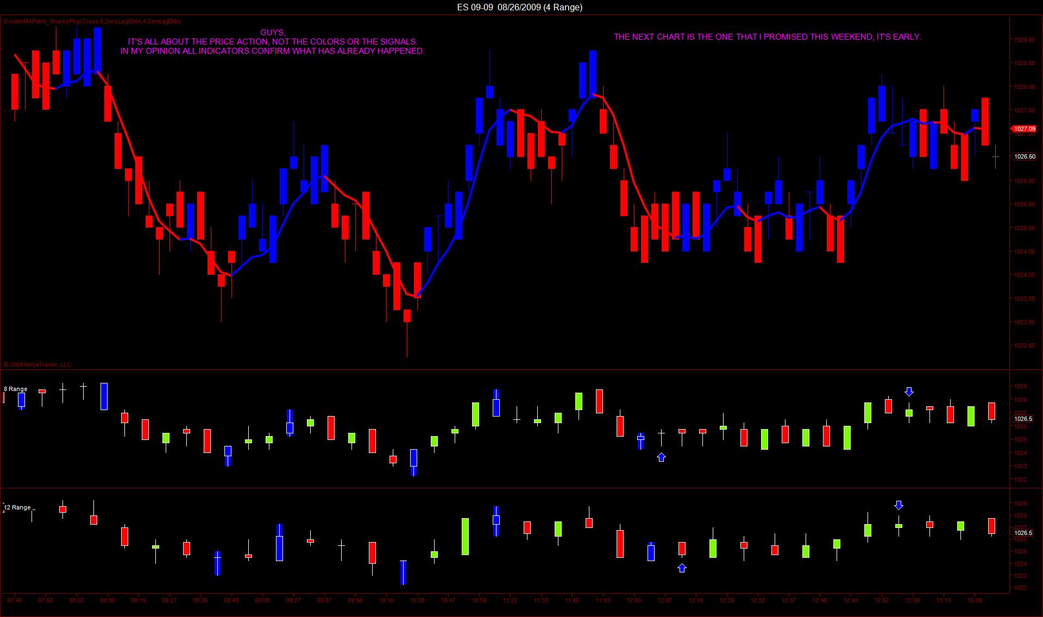
Task: Click the 08:27 time axis label
Action: pyautogui.click(x=169, y=600)
